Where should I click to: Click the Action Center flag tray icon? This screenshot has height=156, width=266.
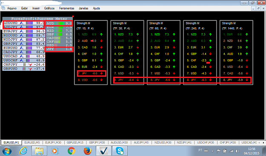click(219, 151)
